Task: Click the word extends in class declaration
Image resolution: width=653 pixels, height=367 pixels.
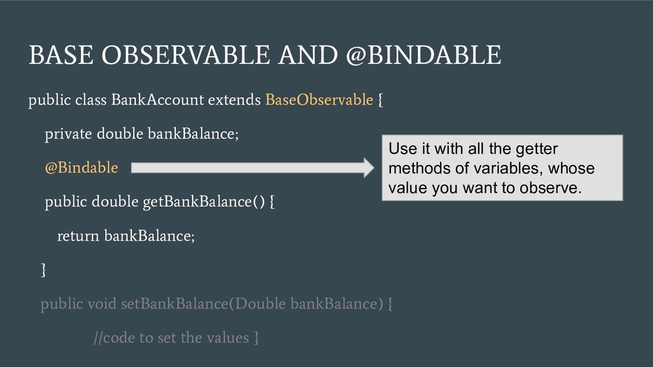Action: click(234, 100)
